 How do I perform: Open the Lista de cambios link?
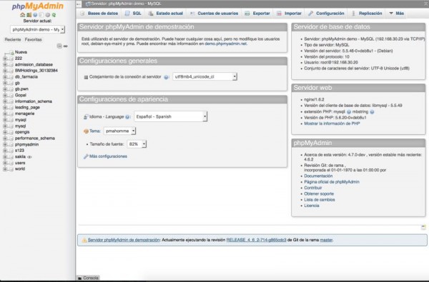point(320,200)
